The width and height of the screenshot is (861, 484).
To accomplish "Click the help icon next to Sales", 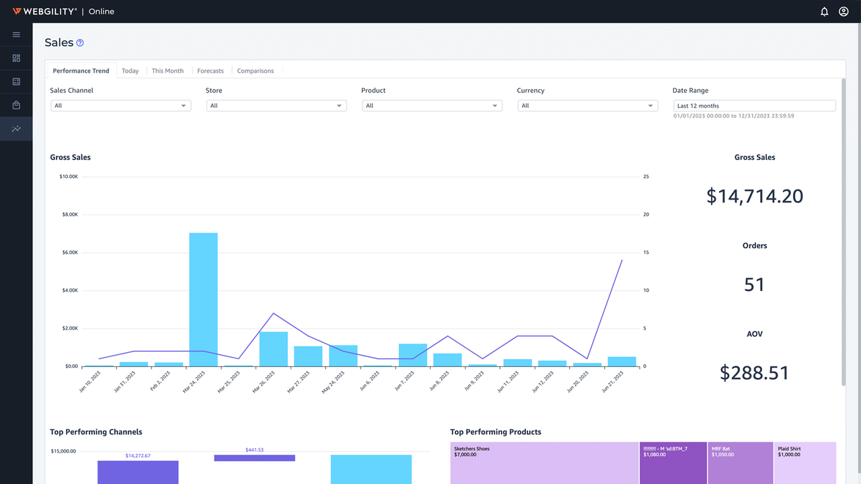I will pos(80,42).
